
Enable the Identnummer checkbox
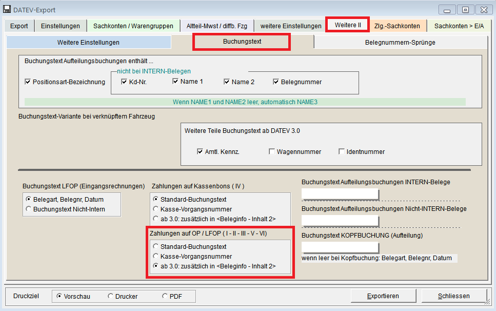(341, 151)
